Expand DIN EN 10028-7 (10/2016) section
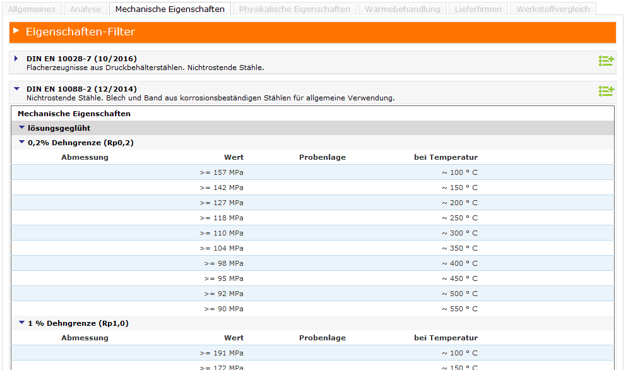 pos(16,59)
